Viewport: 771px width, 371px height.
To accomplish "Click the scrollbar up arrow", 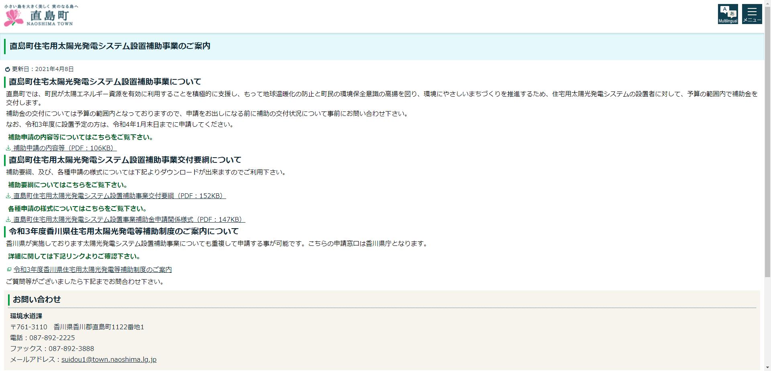I will pyautogui.click(x=767, y=2).
